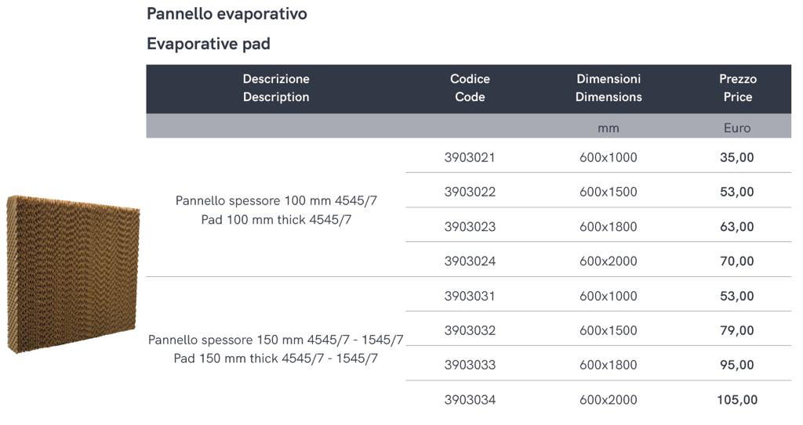This screenshot has height=425, width=803.
Task: Select the Descrizione Description column header
Action: pos(276,88)
